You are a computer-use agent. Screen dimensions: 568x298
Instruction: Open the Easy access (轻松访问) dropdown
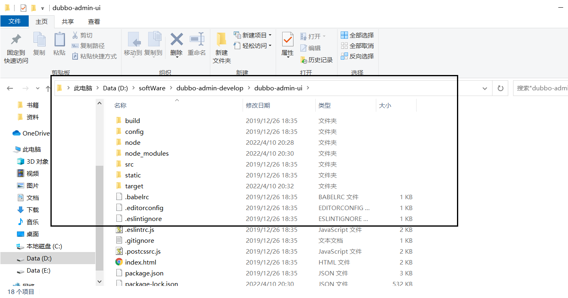252,46
